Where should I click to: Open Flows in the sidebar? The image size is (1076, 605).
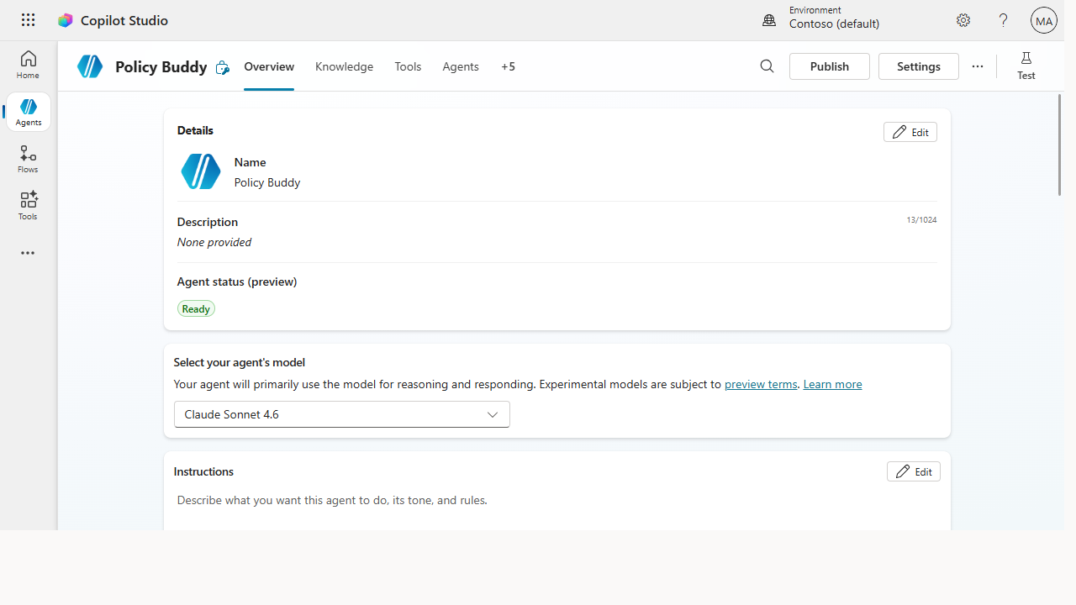(x=28, y=159)
